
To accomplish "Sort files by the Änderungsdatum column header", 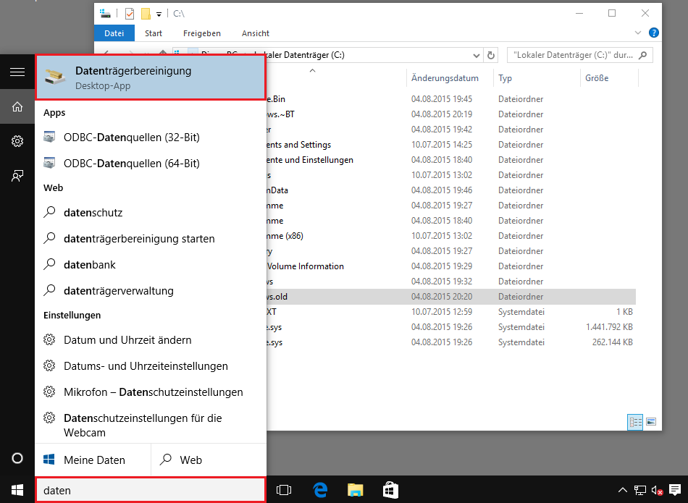I will [445, 78].
